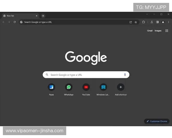Open the Extensions puzzle icon
The image size is (172, 138).
click(x=144, y=22)
